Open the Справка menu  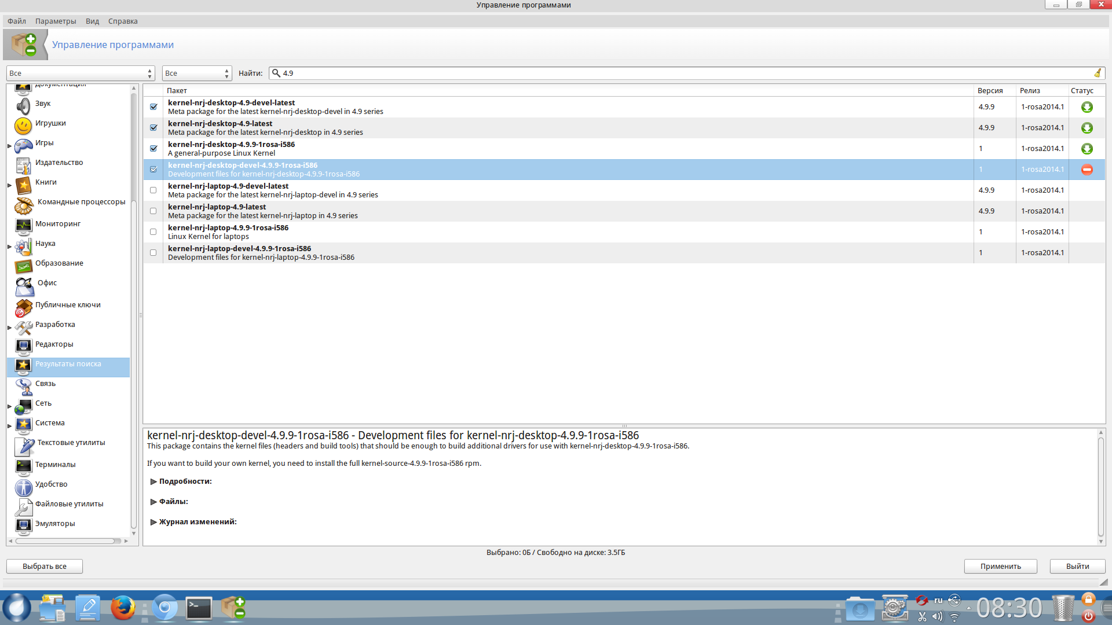[x=123, y=21]
